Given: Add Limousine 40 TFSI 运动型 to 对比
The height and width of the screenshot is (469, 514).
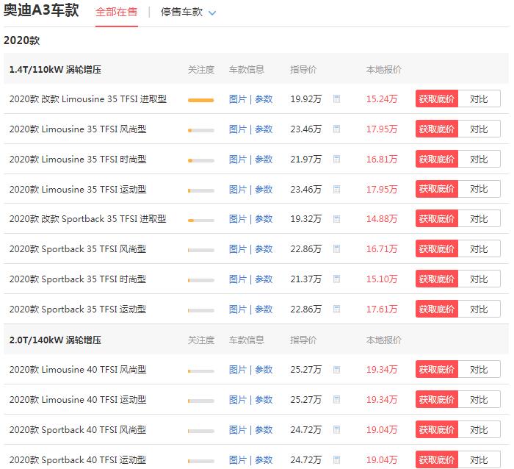Looking at the screenshot, I should [x=479, y=399].
